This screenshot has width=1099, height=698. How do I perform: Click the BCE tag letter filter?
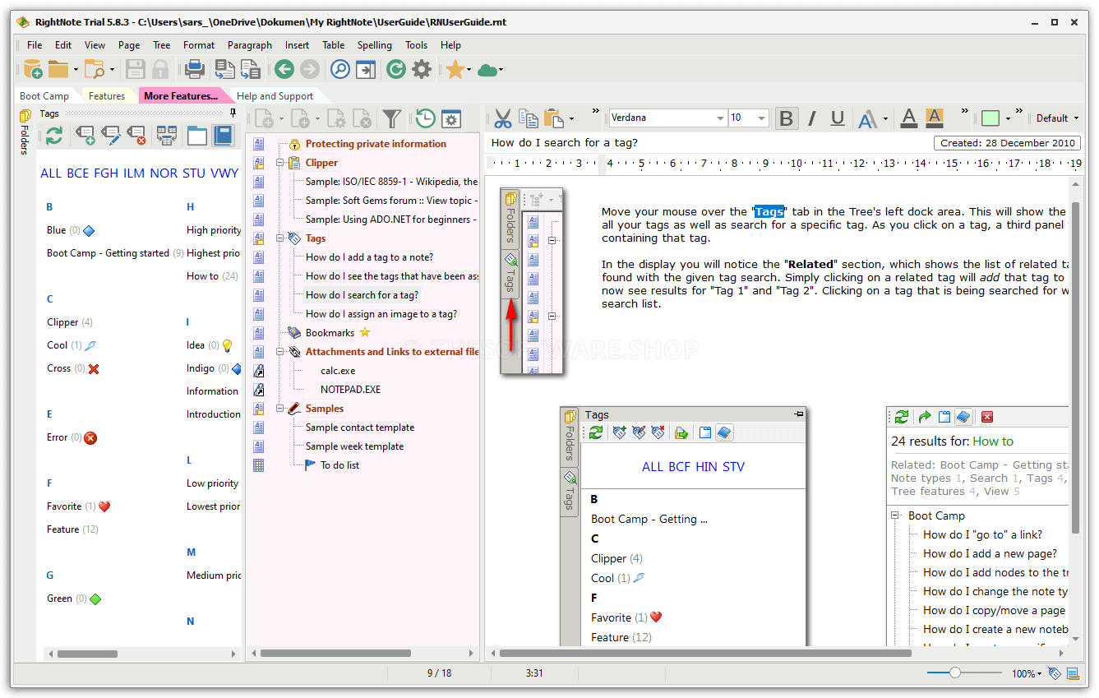(77, 173)
